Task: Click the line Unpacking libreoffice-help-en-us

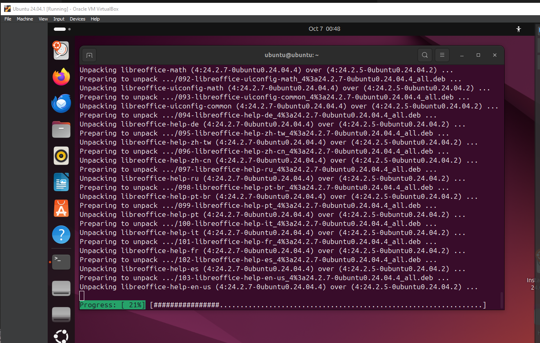Action: click(x=279, y=287)
